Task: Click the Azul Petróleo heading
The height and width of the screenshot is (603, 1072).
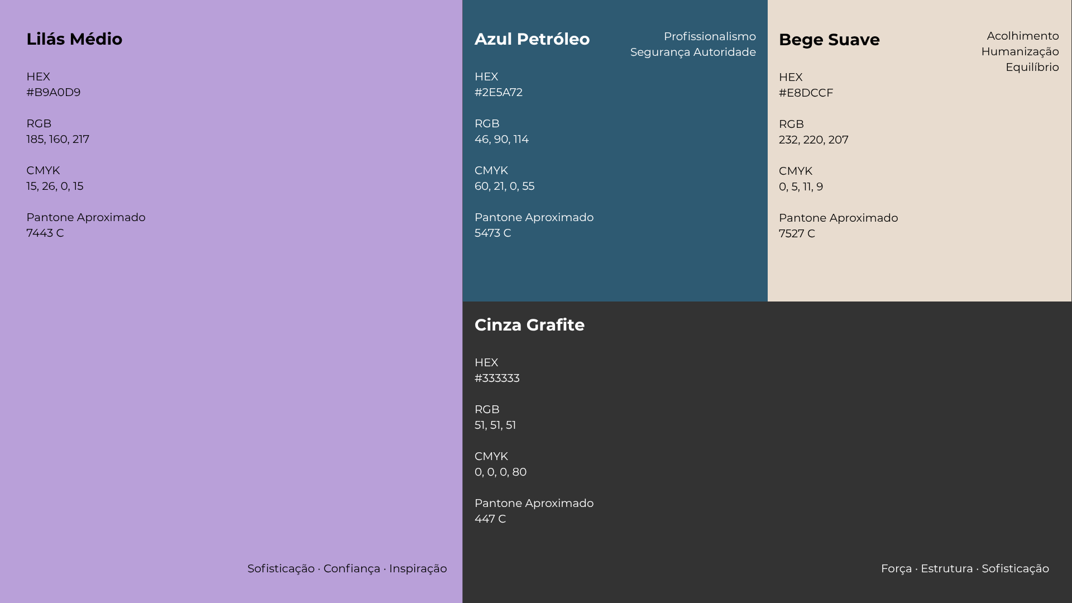Action: click(x=532, y=39)
